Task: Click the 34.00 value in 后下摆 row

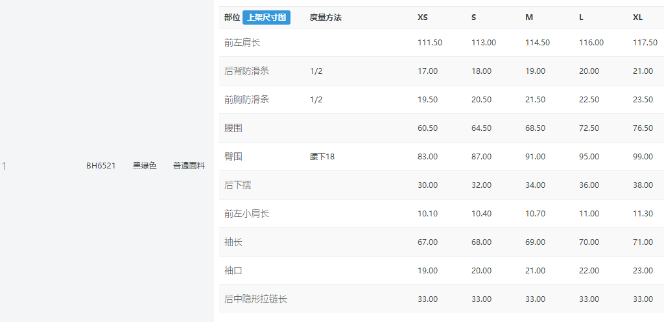Action: coord(535,185)
